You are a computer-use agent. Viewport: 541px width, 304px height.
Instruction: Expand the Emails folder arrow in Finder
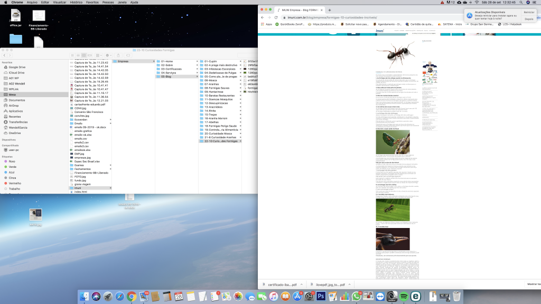110,123
